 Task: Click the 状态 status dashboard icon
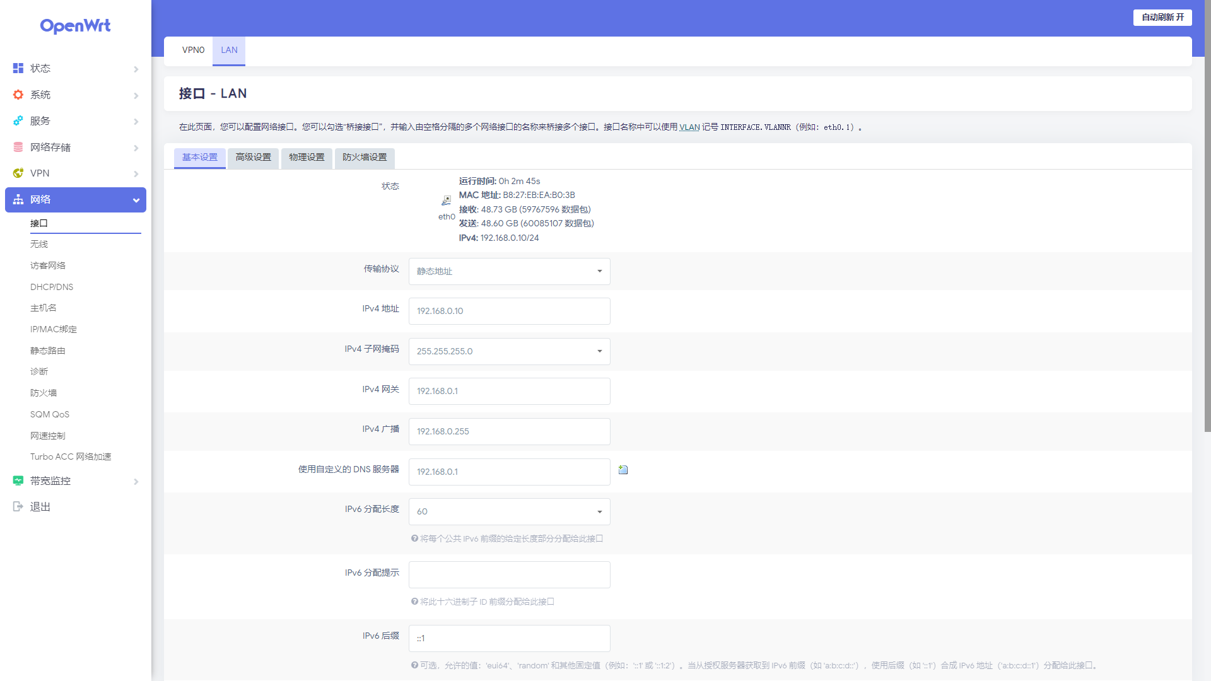click(x=18, y=68)
